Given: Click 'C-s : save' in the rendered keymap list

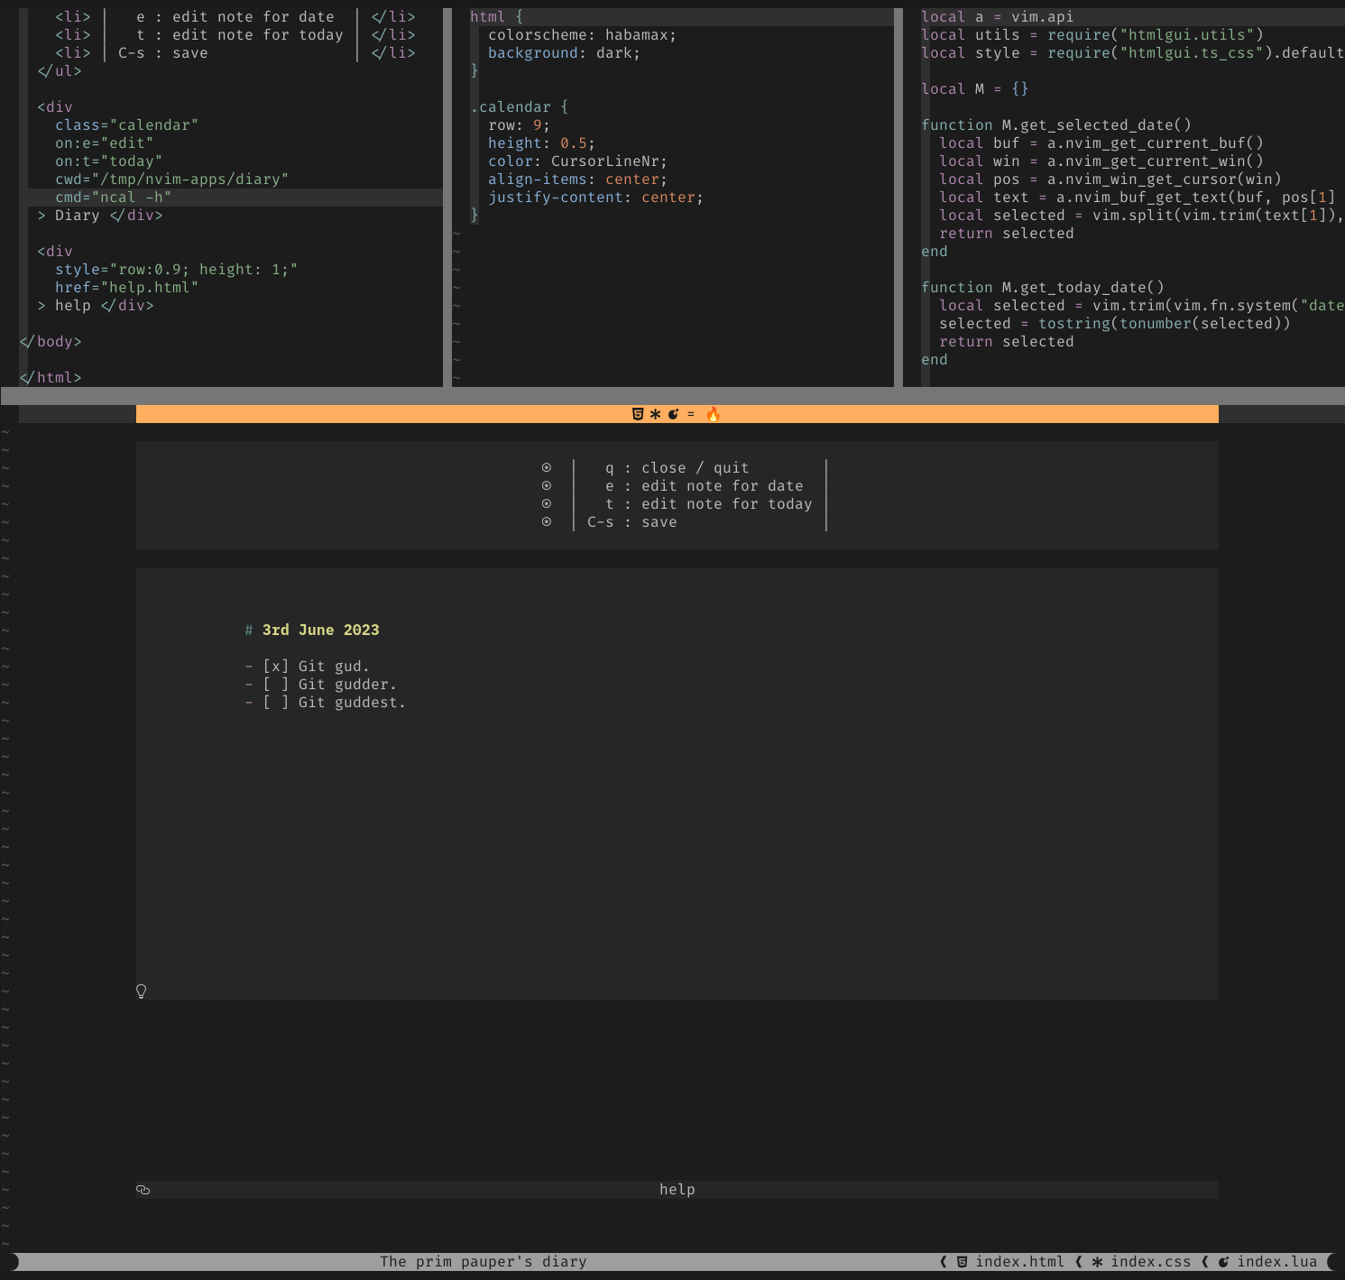Looking at the screenshot, I should click(x=632, y=522).
